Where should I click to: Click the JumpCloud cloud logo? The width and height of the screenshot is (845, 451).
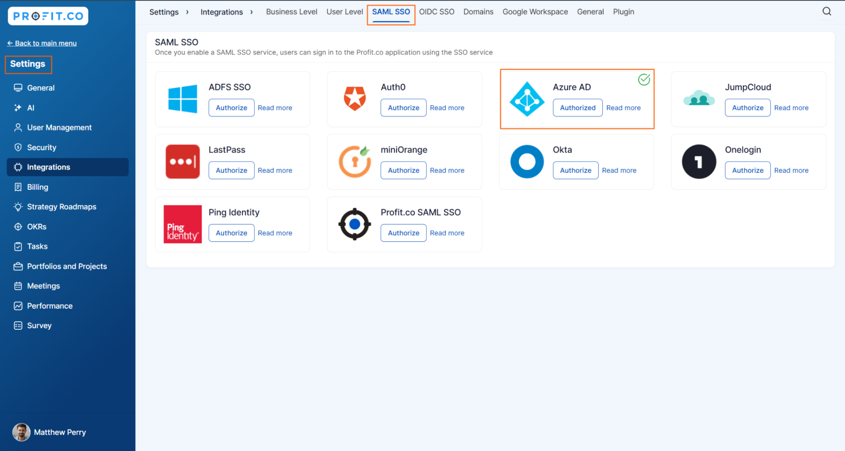click(699, 98)
